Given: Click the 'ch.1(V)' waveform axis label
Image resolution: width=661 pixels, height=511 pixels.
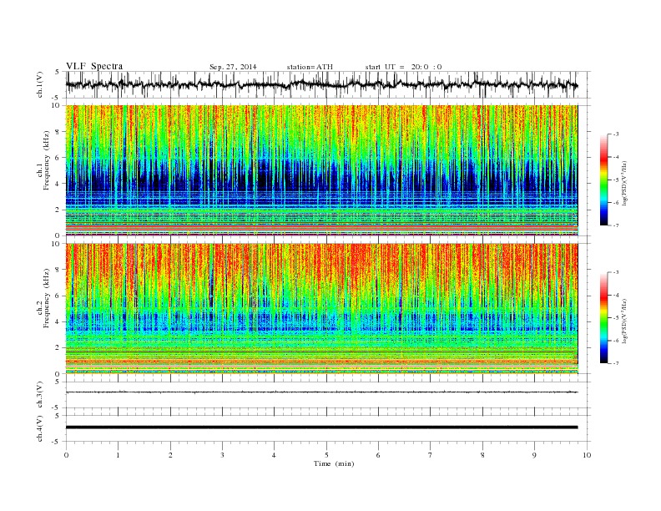Looking at the screenshot, I should [40, 84].
